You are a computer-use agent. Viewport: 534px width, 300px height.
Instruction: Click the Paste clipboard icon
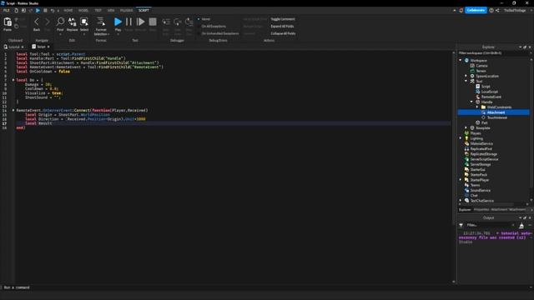coord(8,22)
